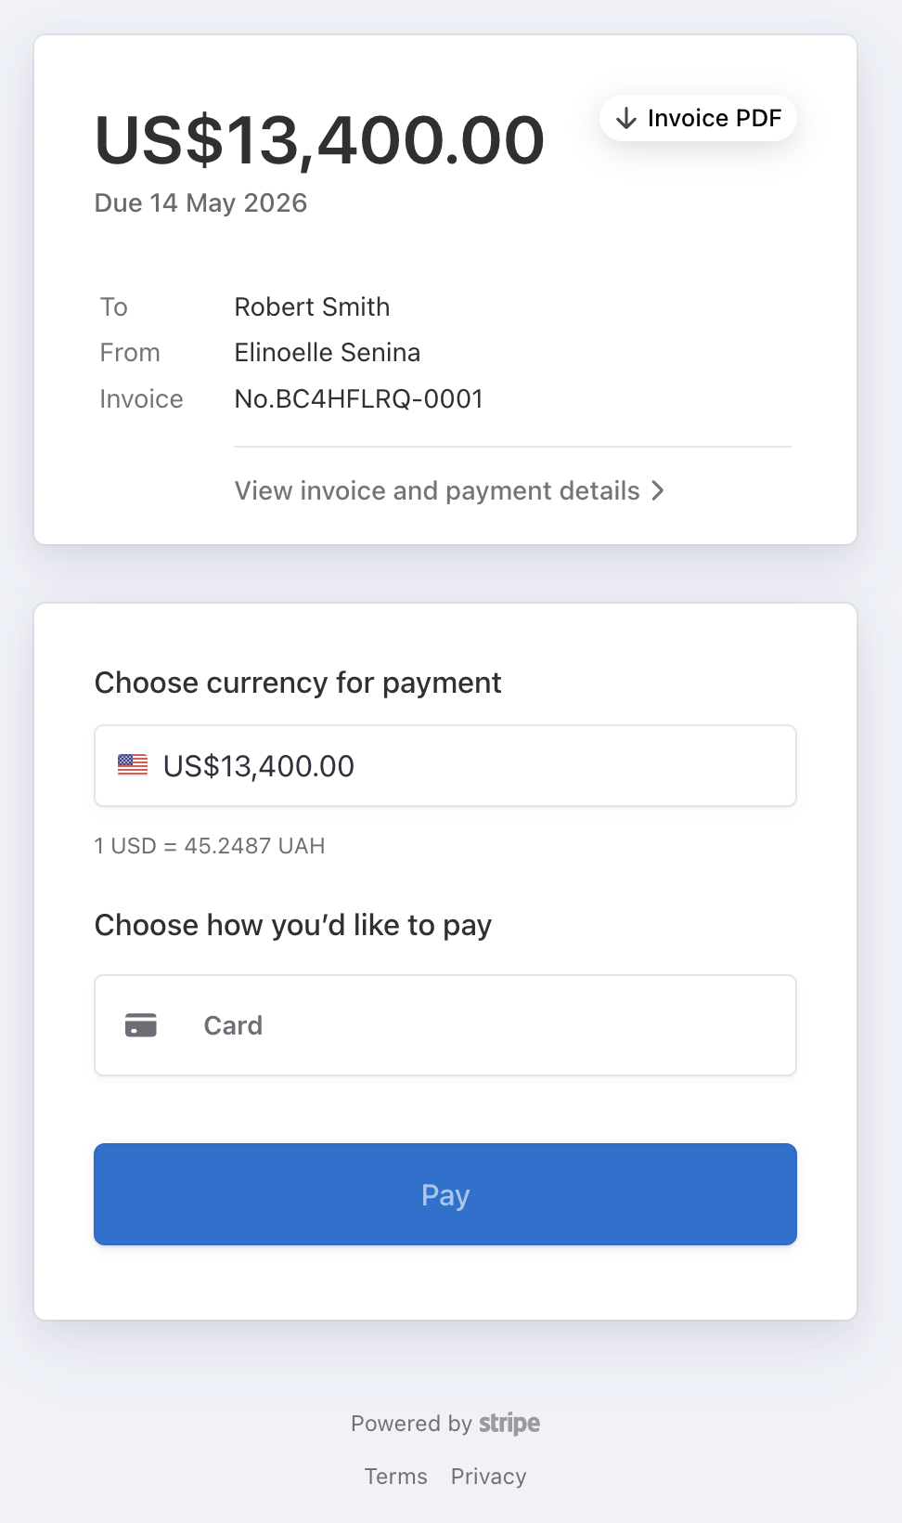Click the Due 14 May 2026 date

[x=200, y=203]
